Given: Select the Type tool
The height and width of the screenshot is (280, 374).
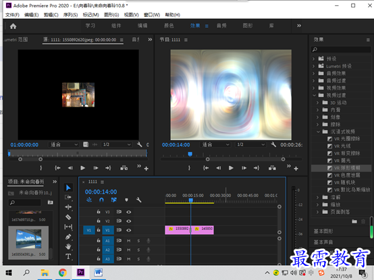Looking at the screenshot, I should click(x=68, y=256).
